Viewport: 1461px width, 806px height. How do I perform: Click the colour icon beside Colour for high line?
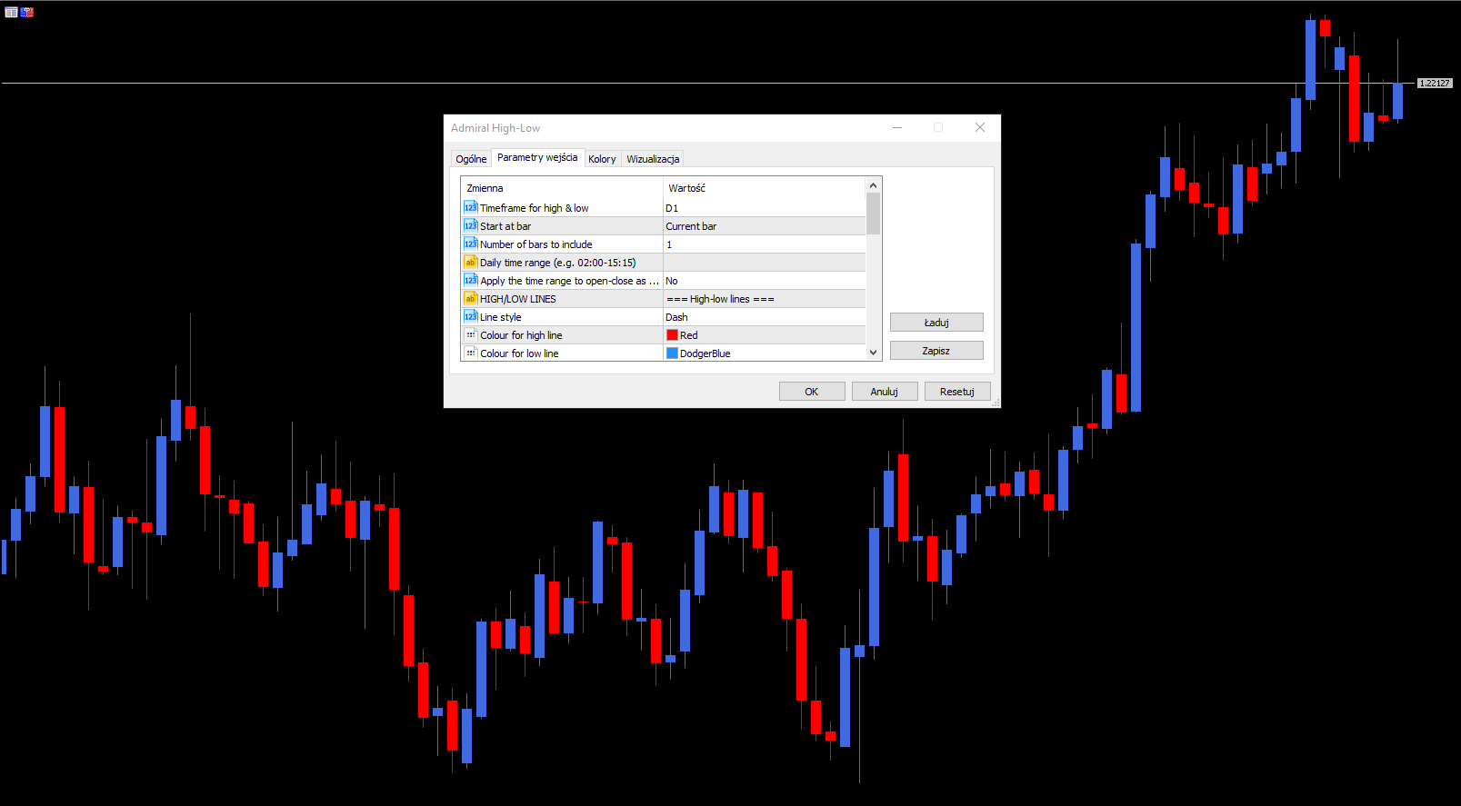470,334
